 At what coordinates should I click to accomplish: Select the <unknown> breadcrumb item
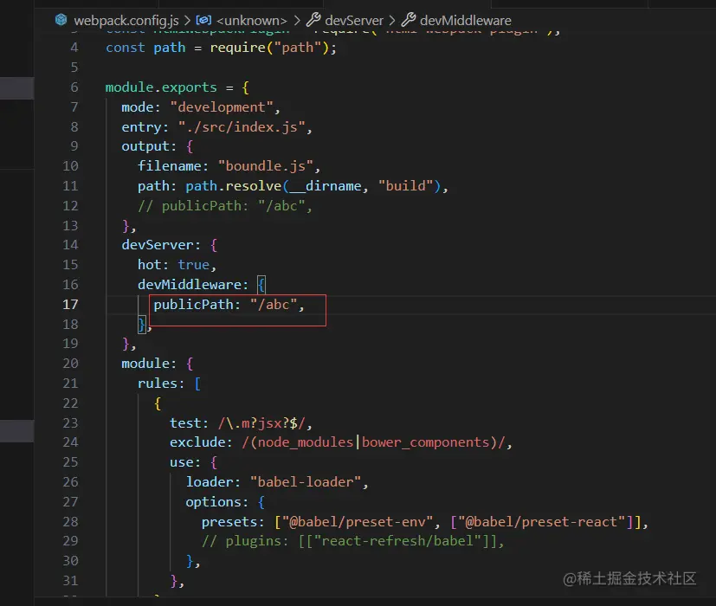[252, 21]
